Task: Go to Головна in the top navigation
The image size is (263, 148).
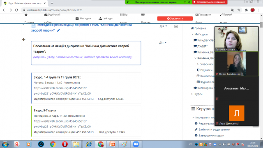Action: pyautogui.click(x=29, y=18)
